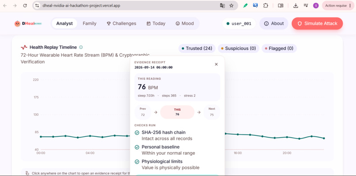Click the info icon beside Health Replay Timeline
356x176 pixels.
[x=81, y=47]
